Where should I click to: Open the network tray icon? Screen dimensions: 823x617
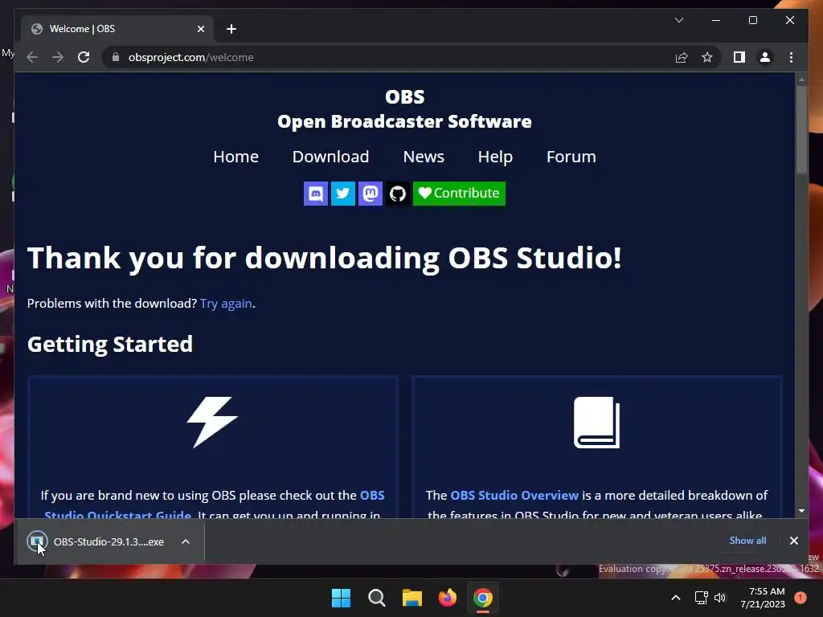[x=701, y=598]
